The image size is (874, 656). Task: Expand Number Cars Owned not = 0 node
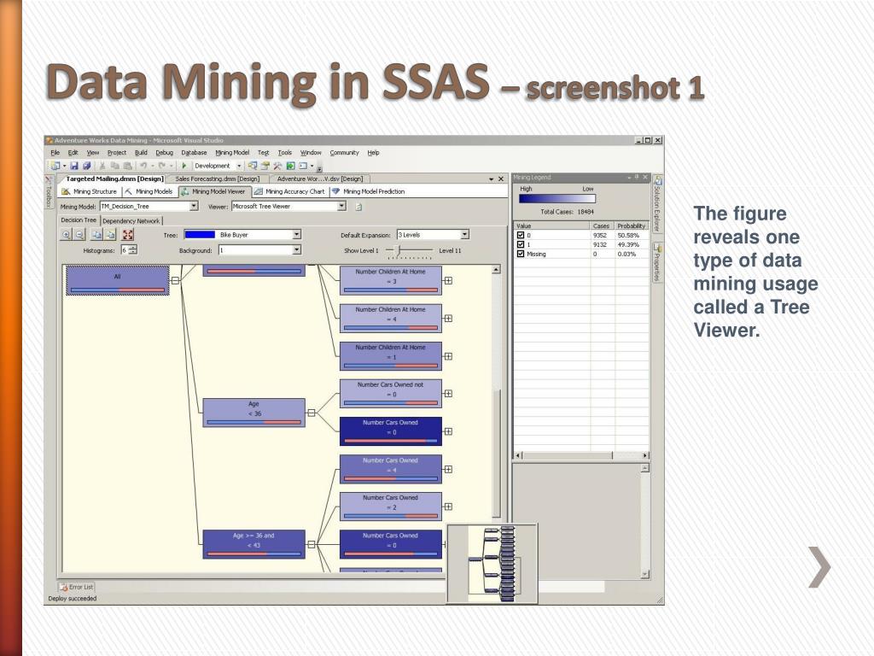click(448, 394)
